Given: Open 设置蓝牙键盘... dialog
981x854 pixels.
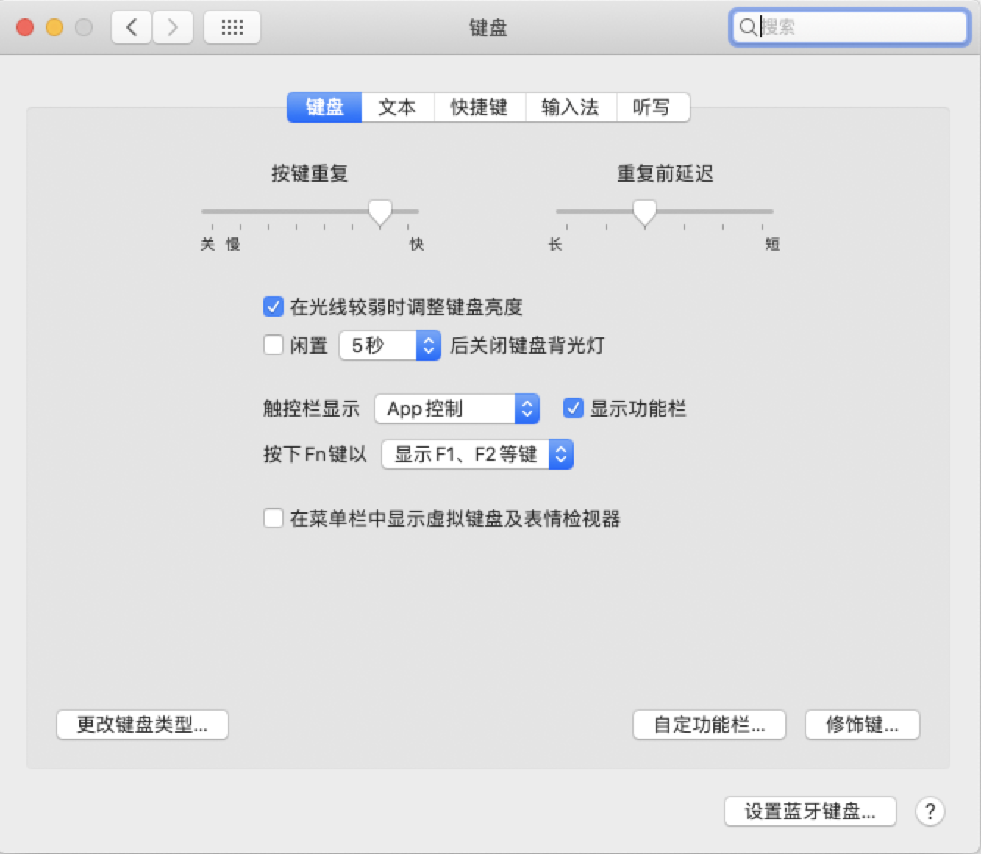Looking at the screenshot, I should pyautogui.click(x=810, y=811).
